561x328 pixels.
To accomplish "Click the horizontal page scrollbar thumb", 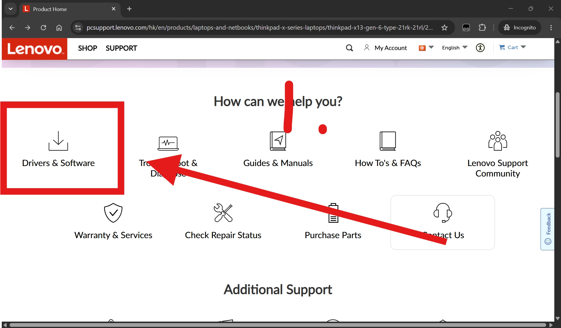I will (278, 325).
